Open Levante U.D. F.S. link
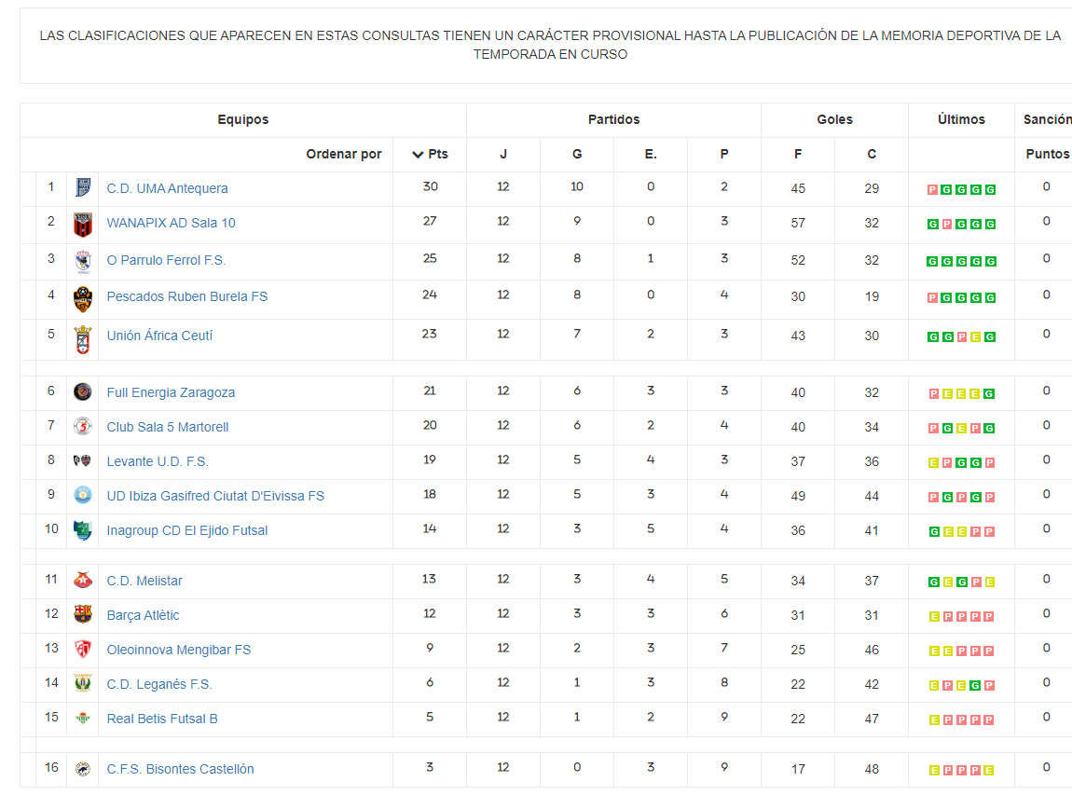 click(x=158, y=461)
